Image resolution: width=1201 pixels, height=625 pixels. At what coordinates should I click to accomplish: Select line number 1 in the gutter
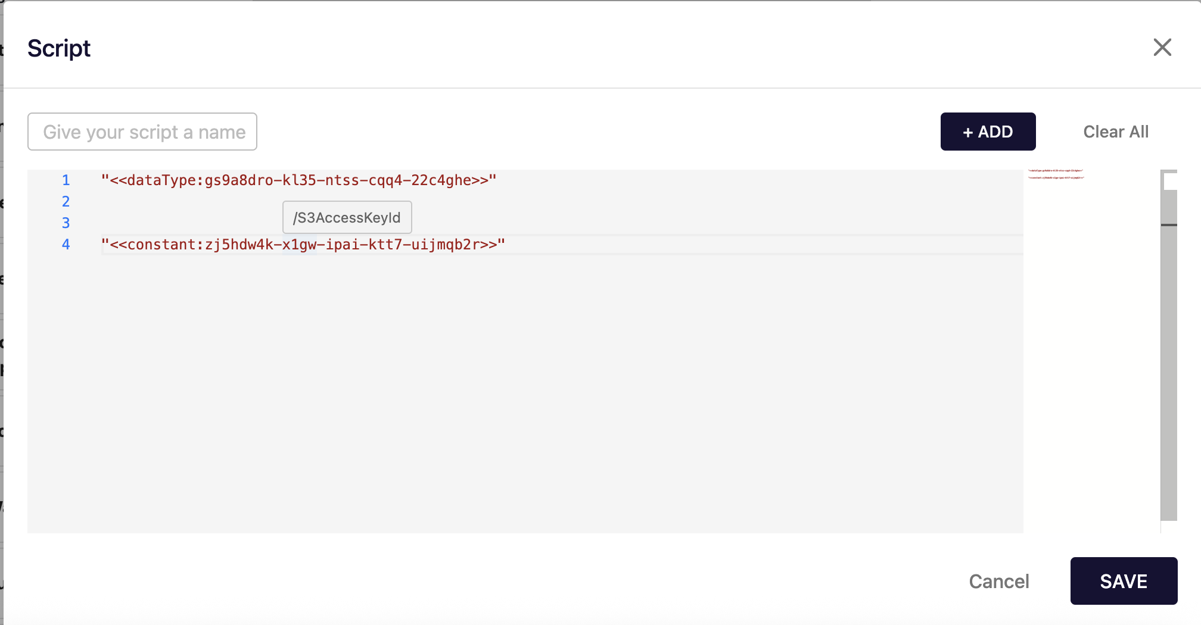(x=66, y=180)
